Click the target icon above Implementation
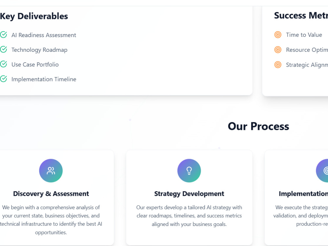Image resolution: width=328 pixels, height=246 pixels. (x=322, y=171)
